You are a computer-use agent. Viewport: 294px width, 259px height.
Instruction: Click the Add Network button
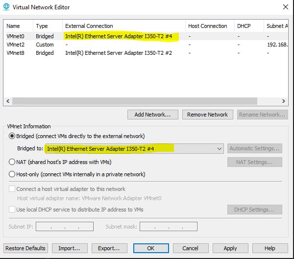click(x=152, y=115)
